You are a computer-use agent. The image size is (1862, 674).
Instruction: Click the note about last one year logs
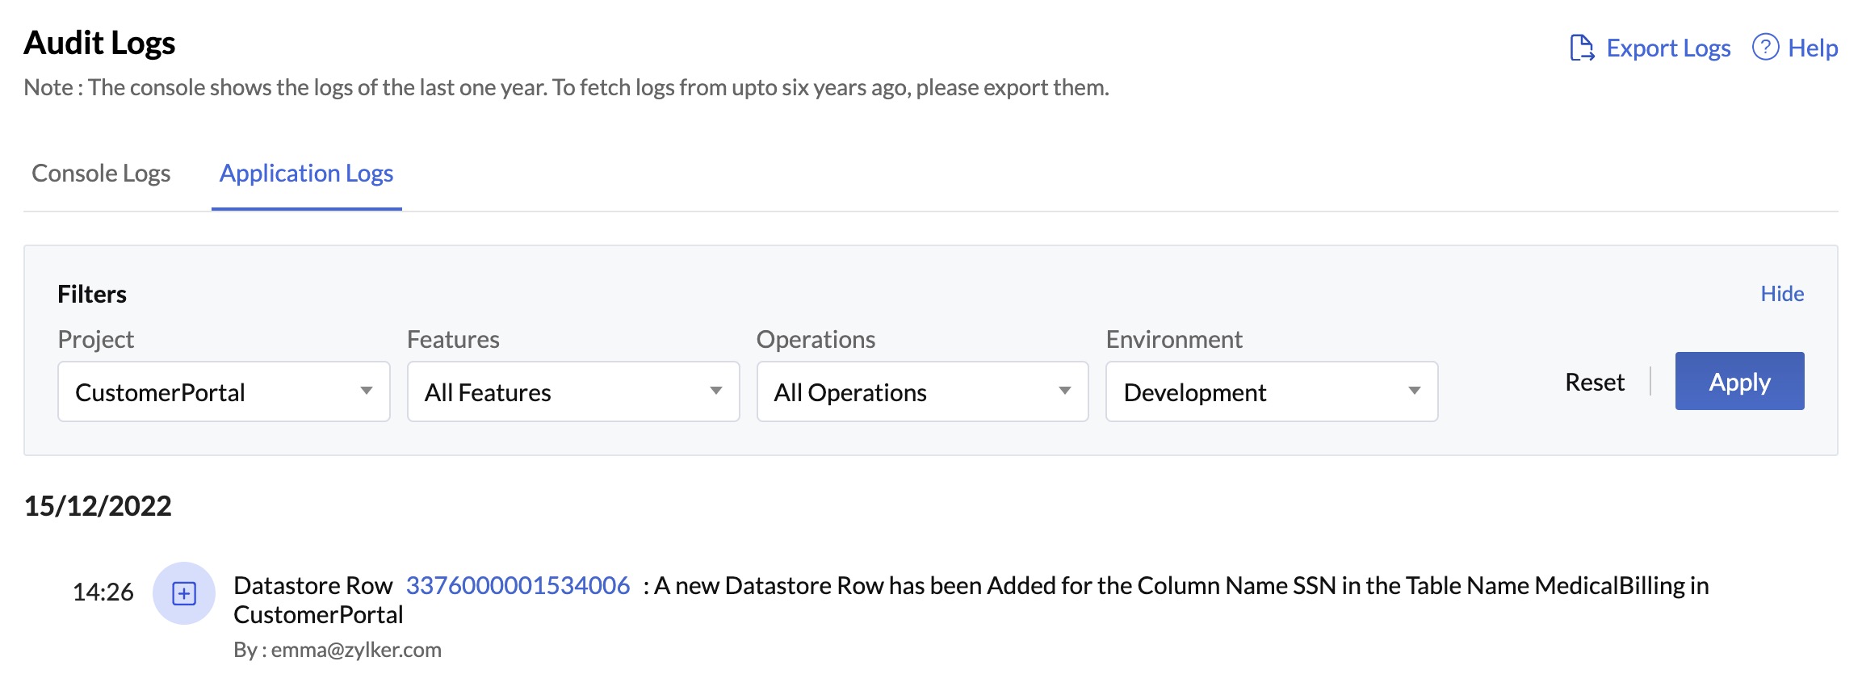click(x=566, y=87)
